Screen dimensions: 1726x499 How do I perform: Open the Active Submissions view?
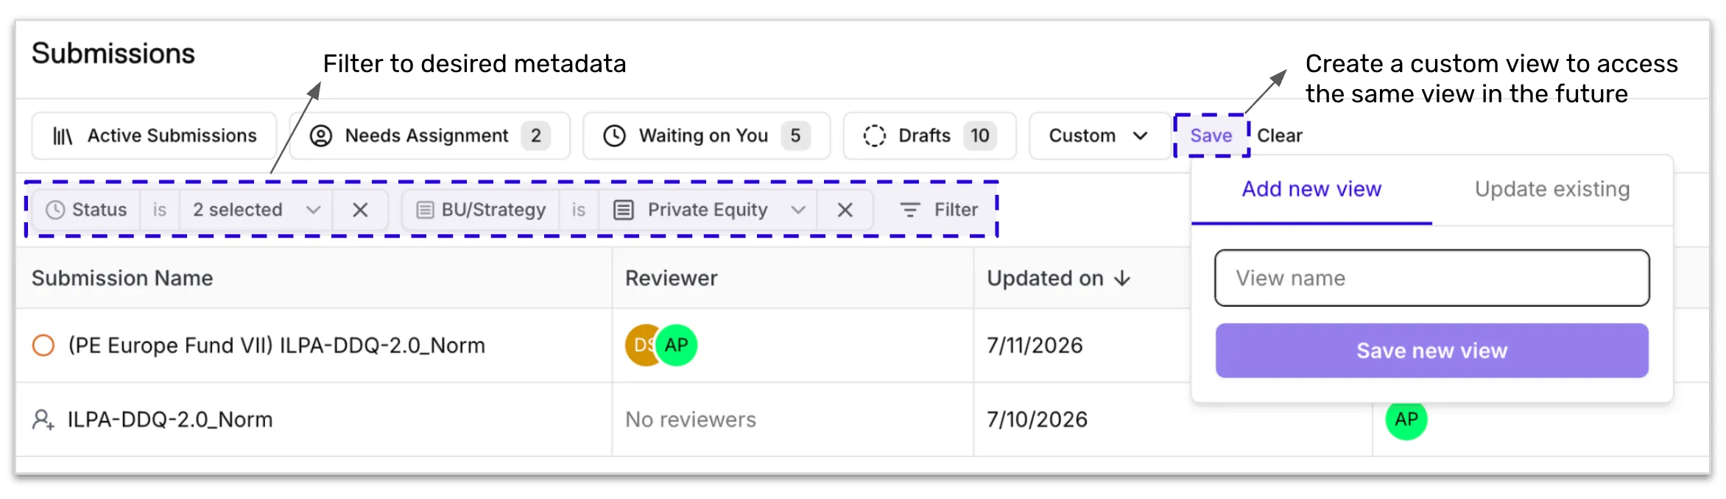click(154, 135)
